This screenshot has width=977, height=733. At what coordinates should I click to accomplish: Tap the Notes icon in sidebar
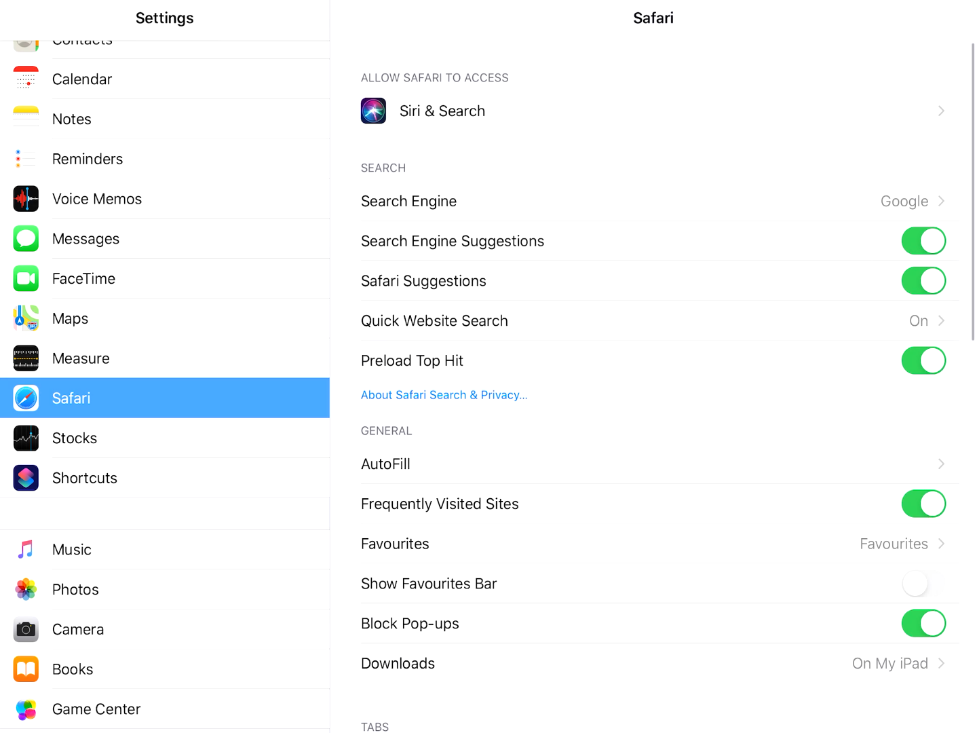26,119
